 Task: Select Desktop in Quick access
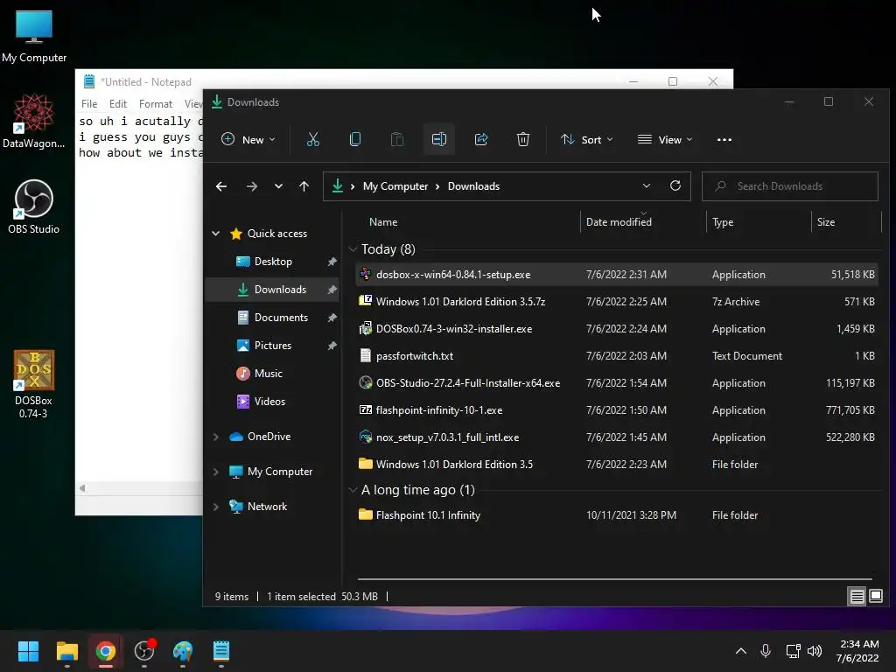tap(272, 261)
